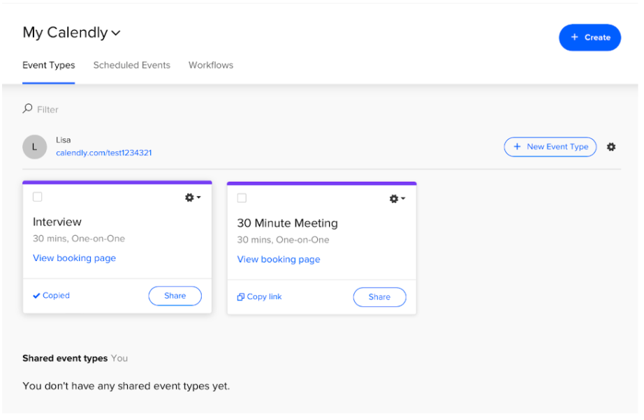Image resolution: width=644 pixels, height=420 pixels.
Task: Tick the Interview card checkbox
Action: click(x=38, y=197)
